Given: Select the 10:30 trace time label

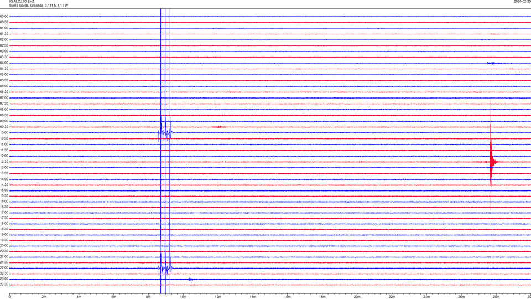Looking at the screenshot, I should pyautogui.click(x=4, y=138).
